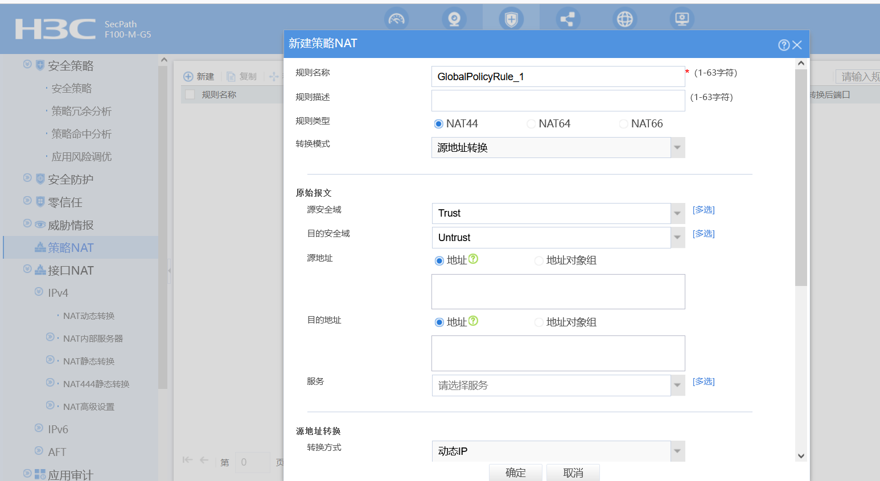Click 多选 link next to 目的安全域
Viewport: 880px width, 481px height.
point(704,234)
